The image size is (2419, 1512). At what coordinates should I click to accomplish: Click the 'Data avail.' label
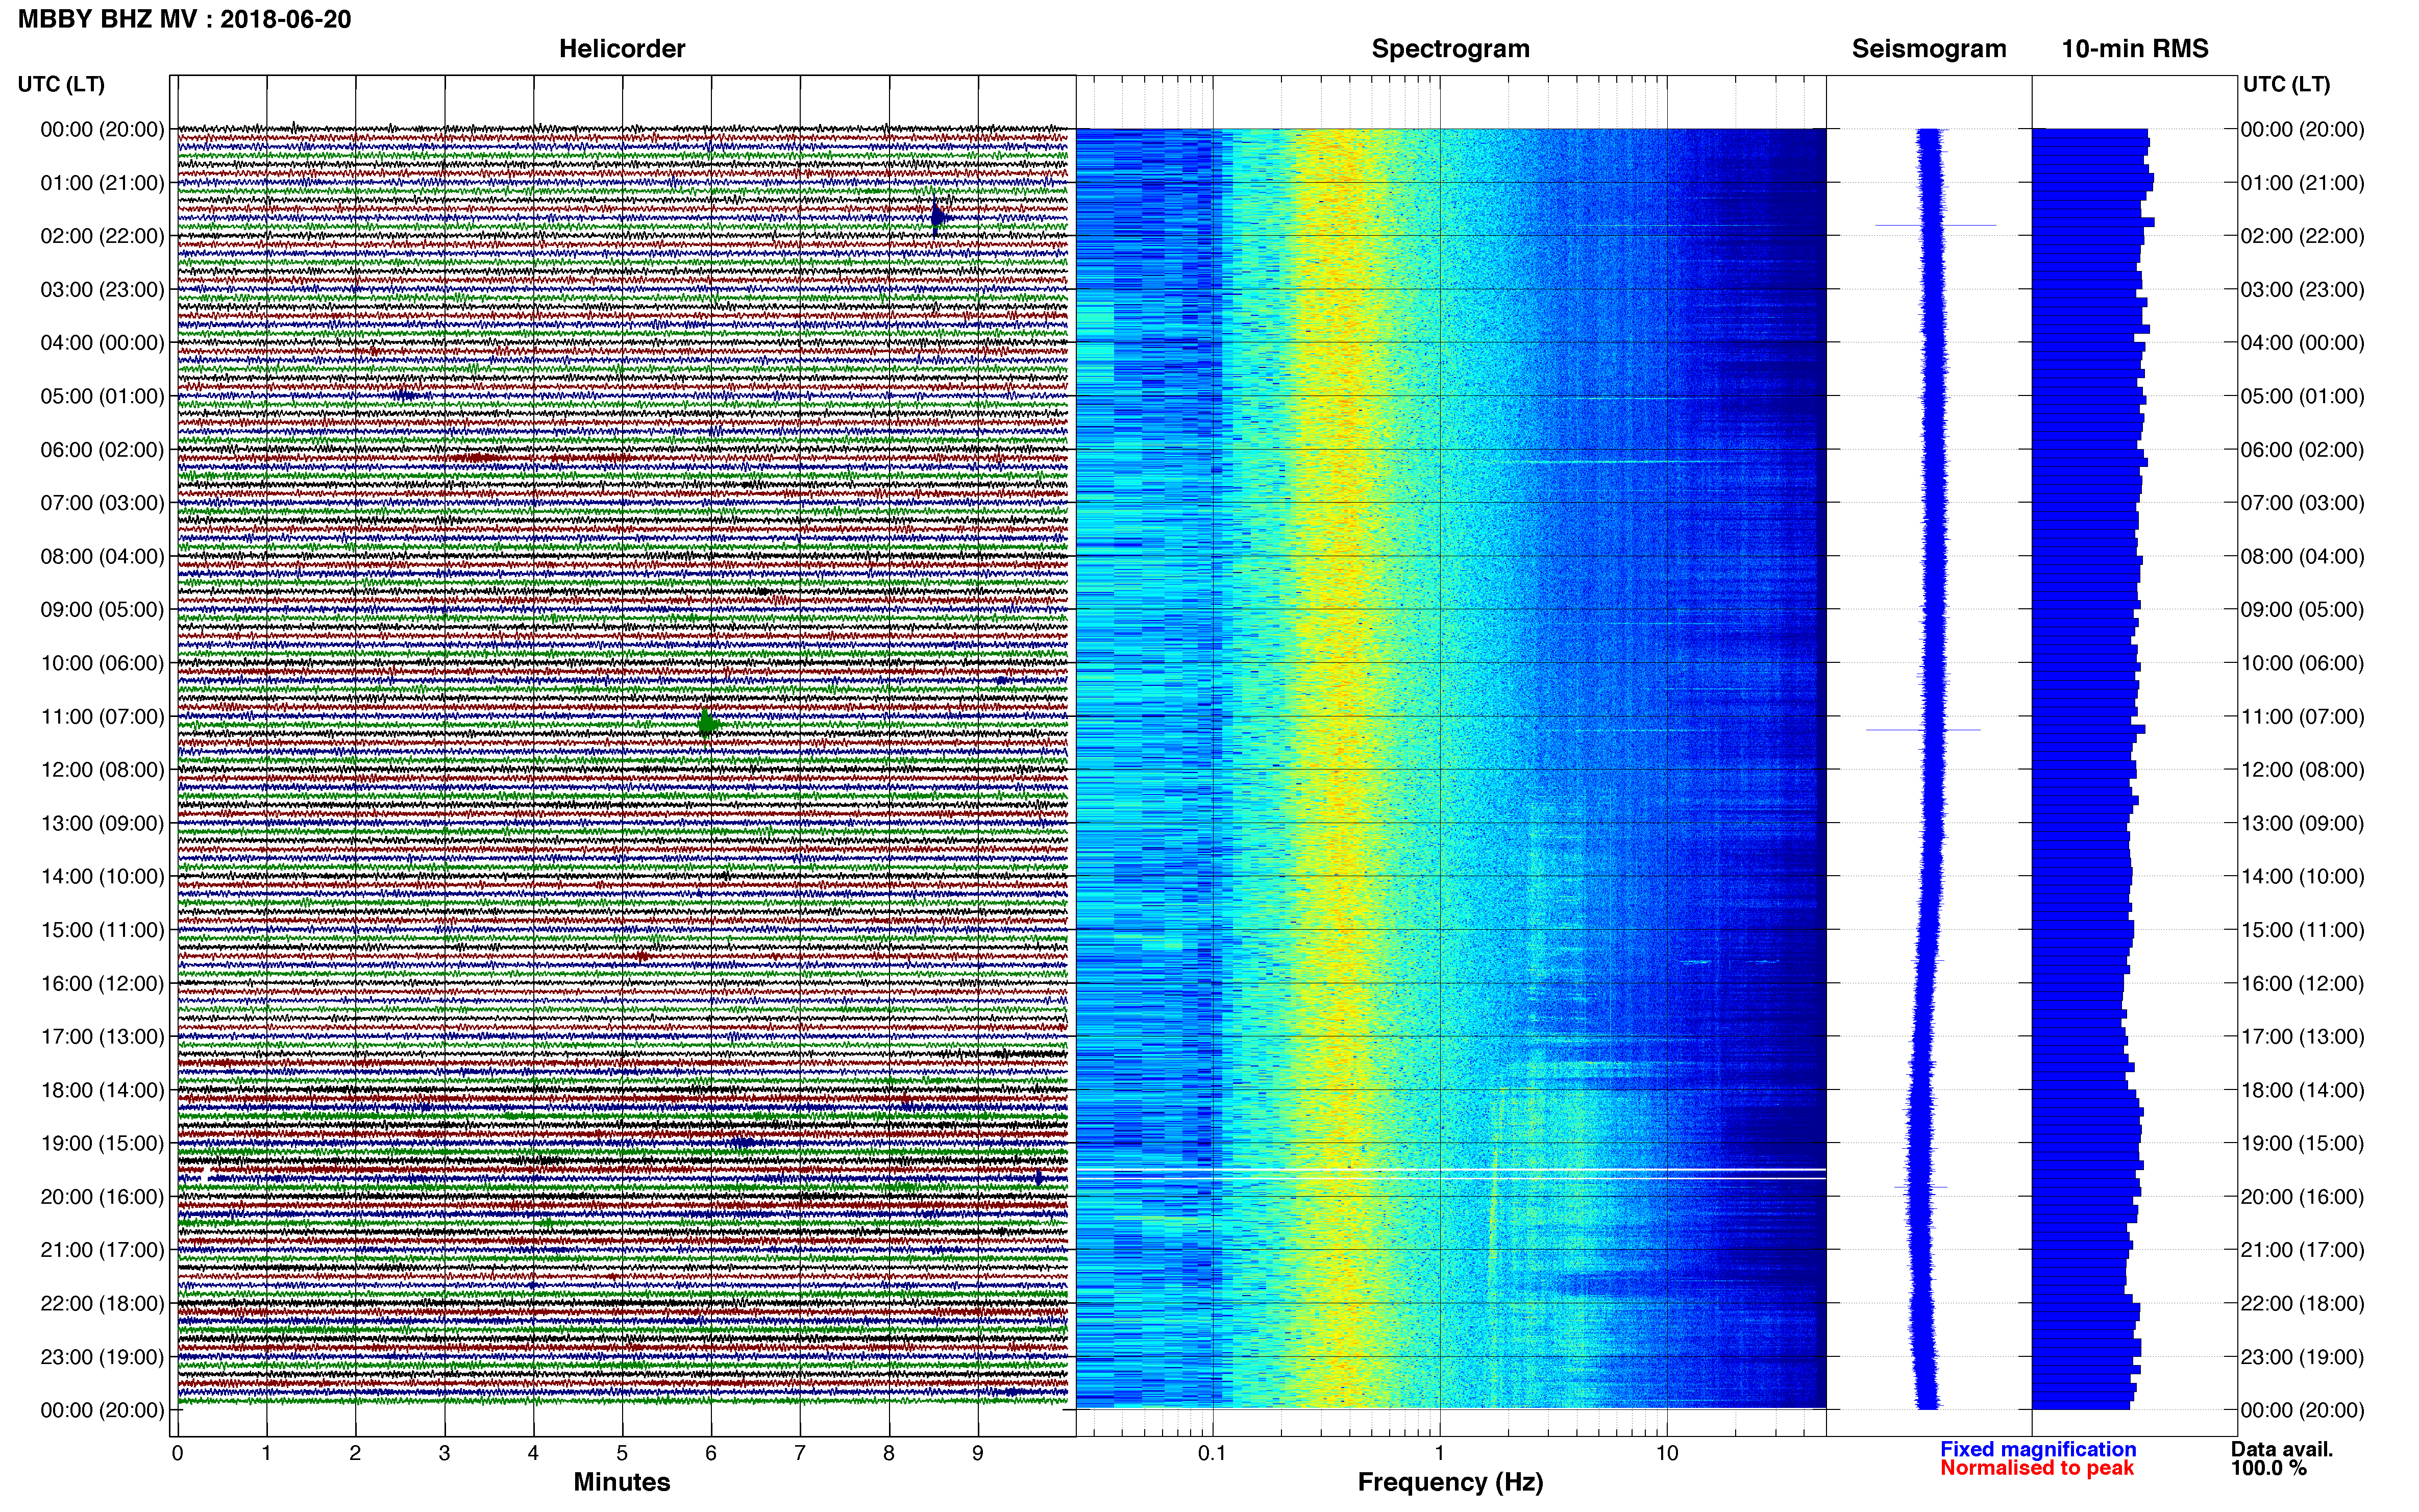(x=2282, y=1449)
